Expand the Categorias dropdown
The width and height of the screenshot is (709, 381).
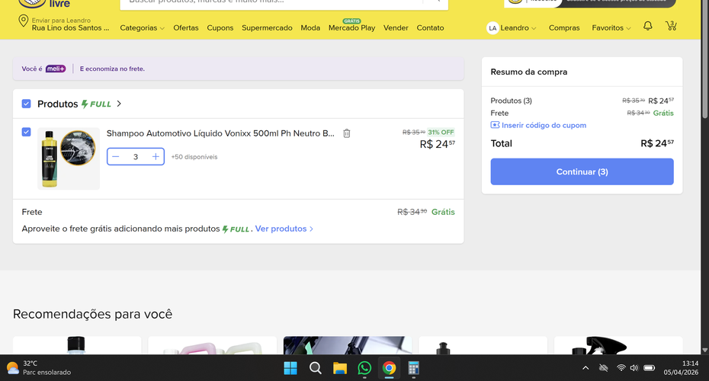(x=142, y=28)
